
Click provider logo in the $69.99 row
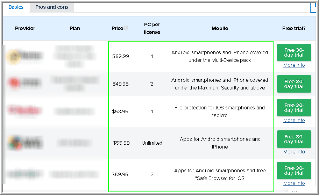click(x=24, y=56)
